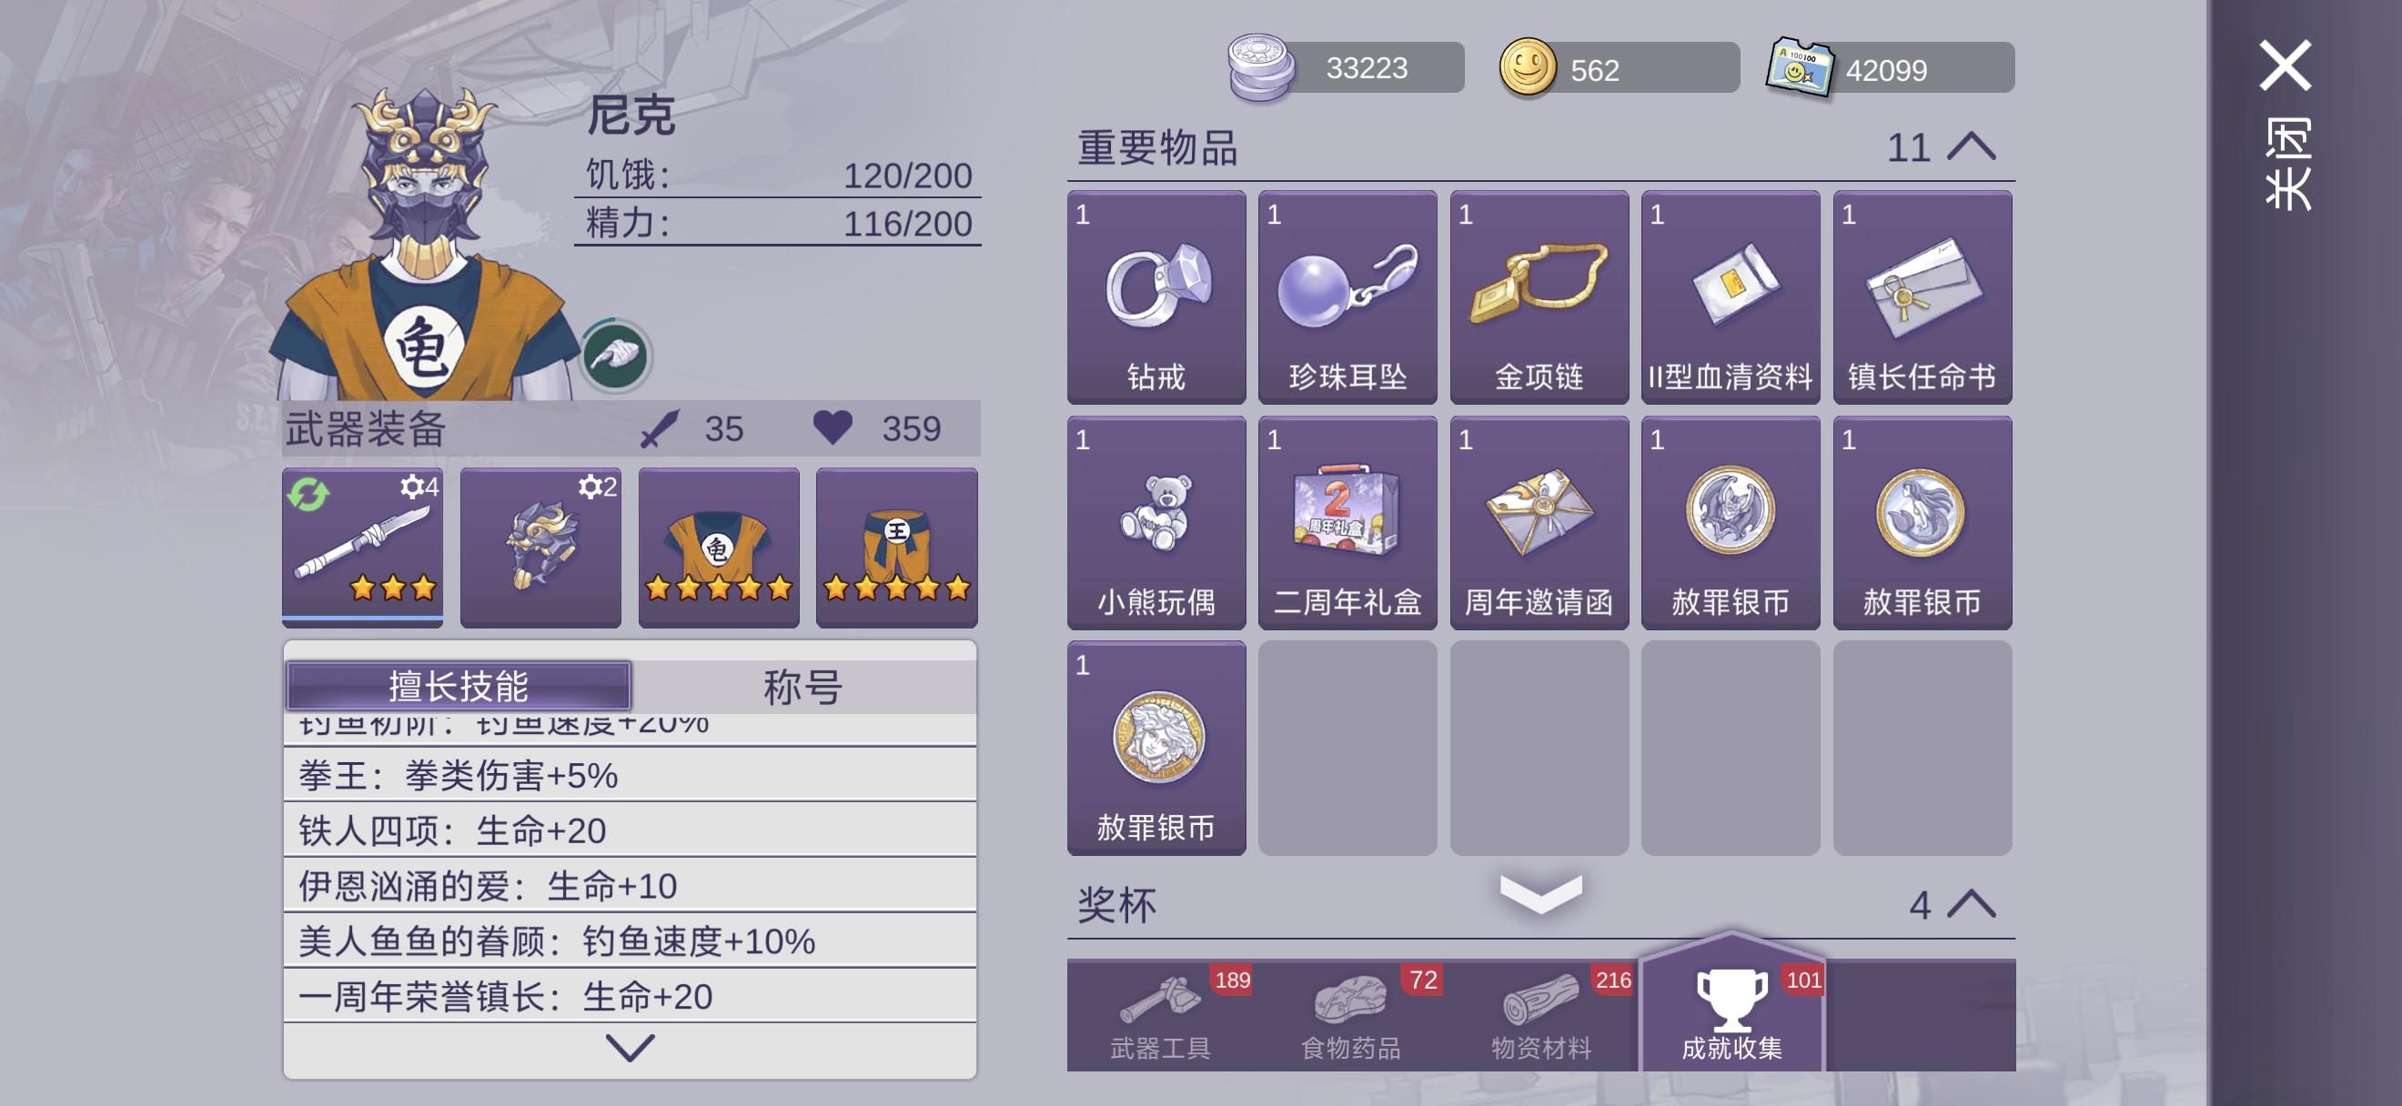Select the 小熊玩偶 teddy bear item
The height and width of the screenshot is (1106, 2402).
[x=1156, y=523]
